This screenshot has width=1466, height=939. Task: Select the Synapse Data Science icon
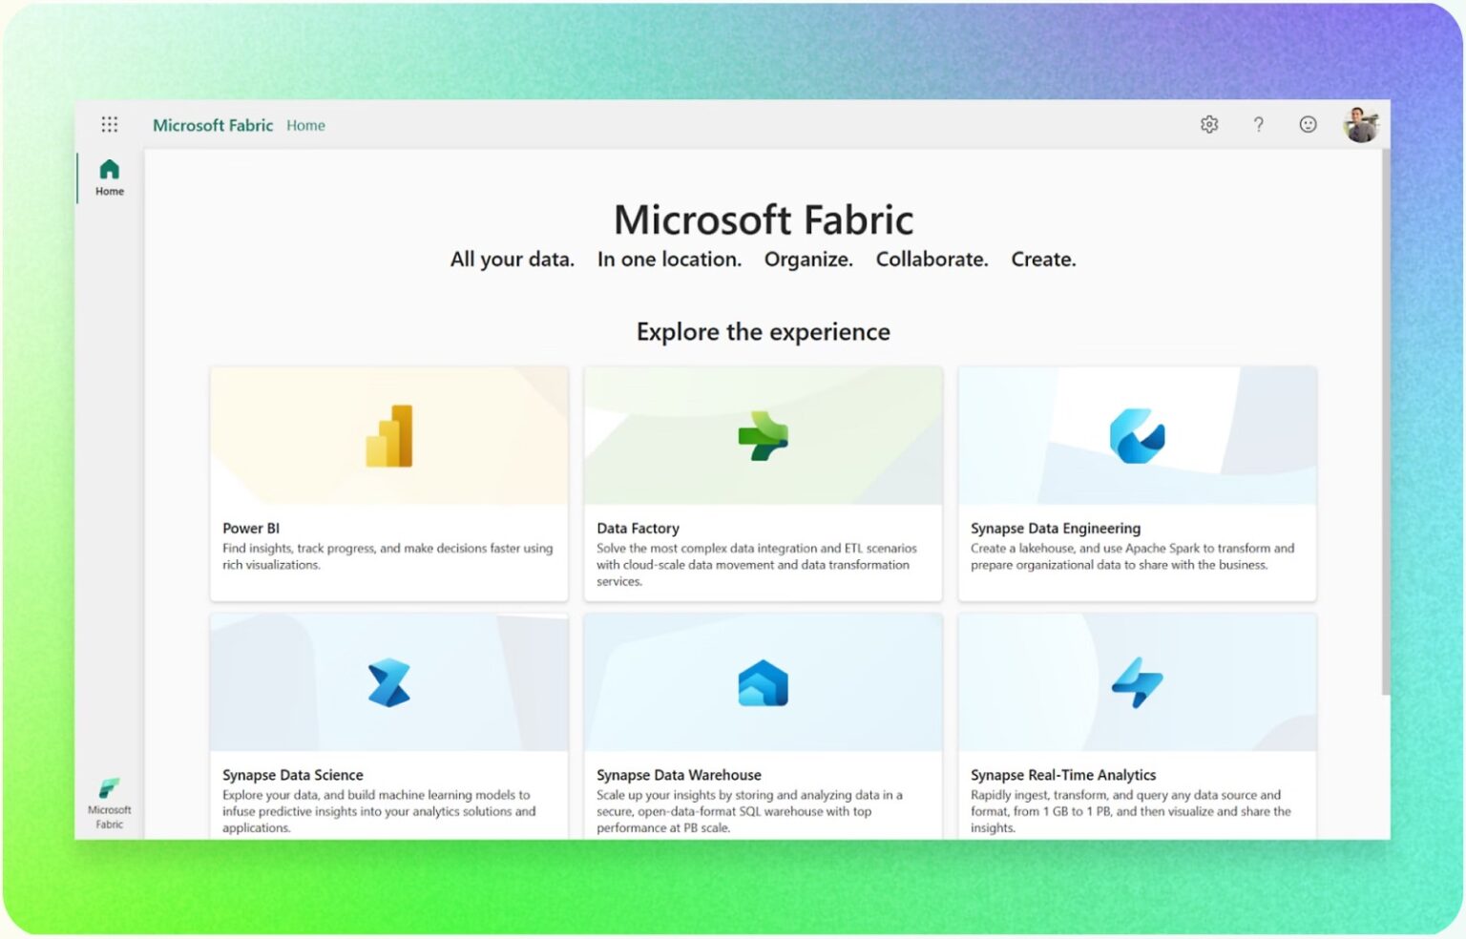tap(389, 682)
